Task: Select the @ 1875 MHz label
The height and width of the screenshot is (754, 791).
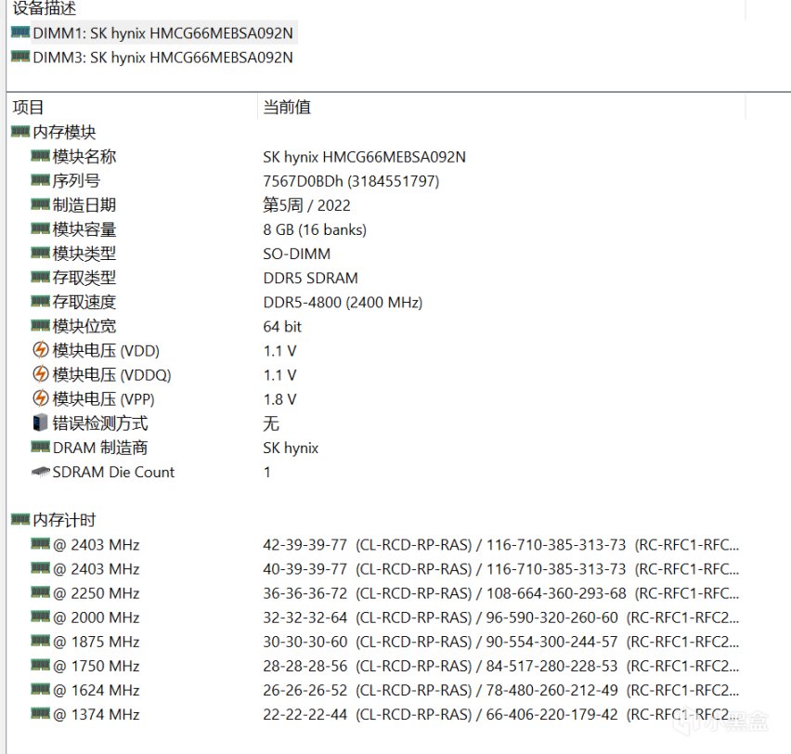Action: point(96,642)
